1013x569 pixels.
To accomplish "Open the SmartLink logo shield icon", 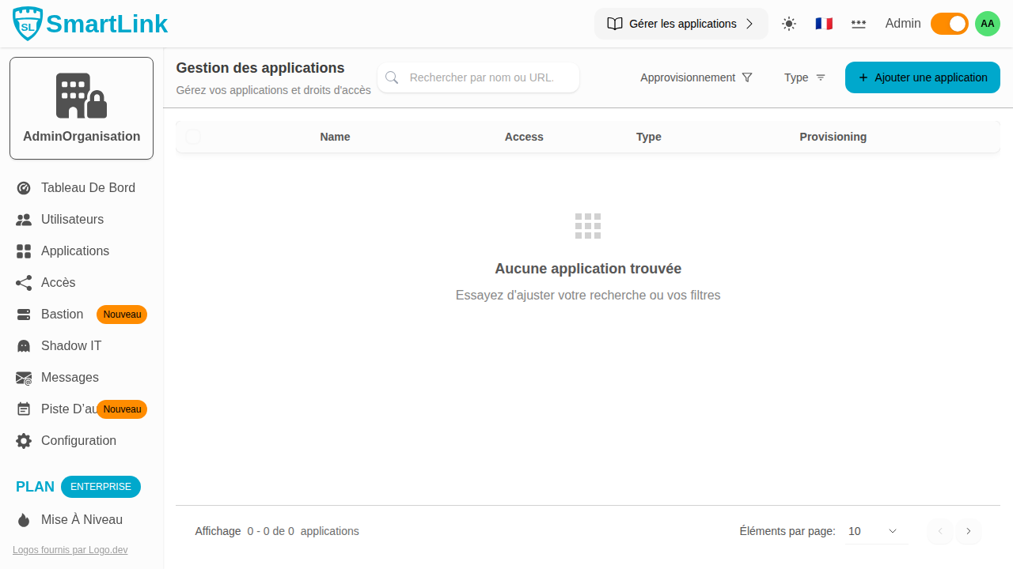I will coord(26,23).
